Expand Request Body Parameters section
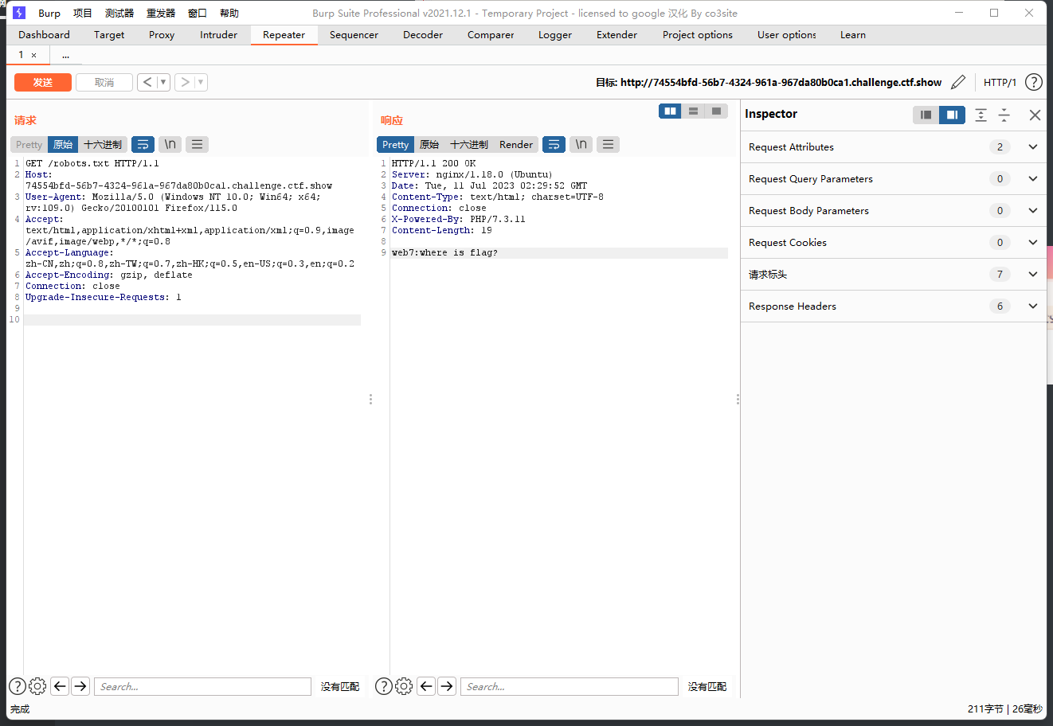This screenshot has height=726, width=1053. pos(893,210)
